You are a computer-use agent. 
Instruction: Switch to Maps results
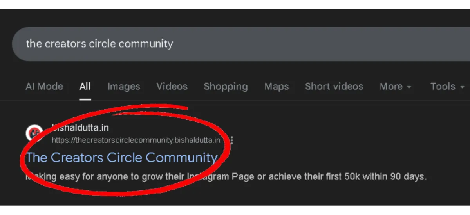[x=277, y=87]
